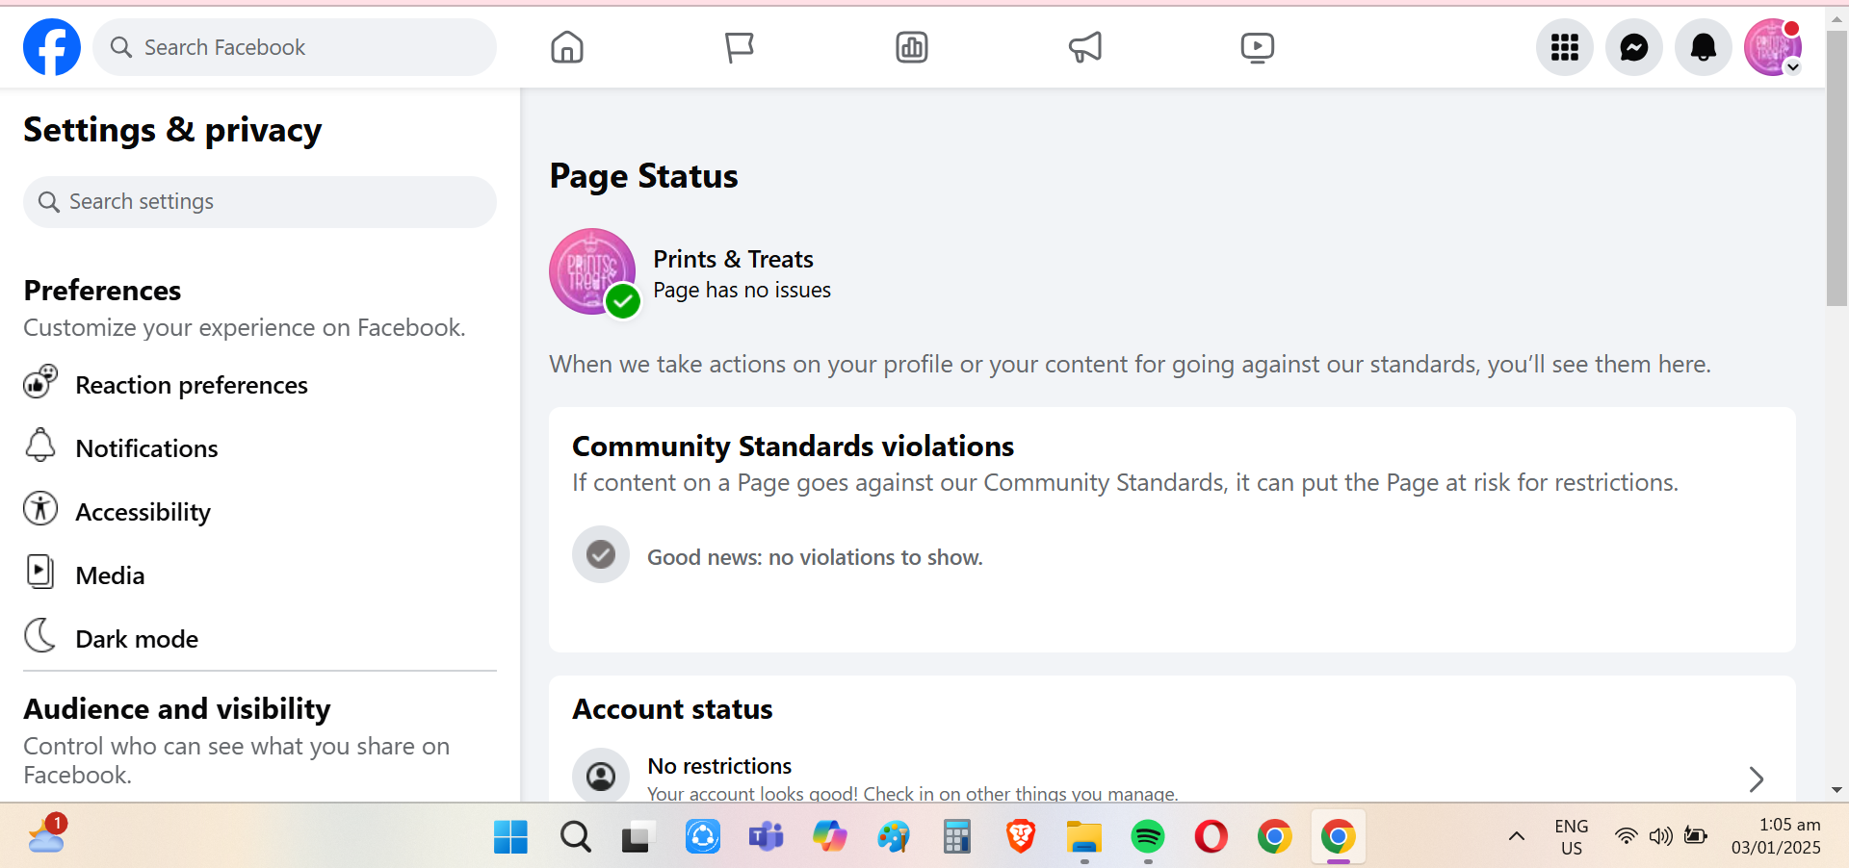Image resolution: width=1849 pixels, height=868 pixels.
Task: Open the Video tab icon
Action: point(1257,47)
